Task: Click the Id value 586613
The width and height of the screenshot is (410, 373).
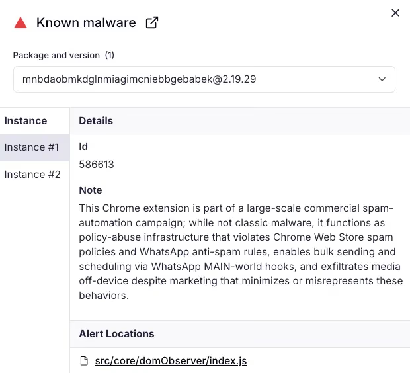Action: coord(97,165)
